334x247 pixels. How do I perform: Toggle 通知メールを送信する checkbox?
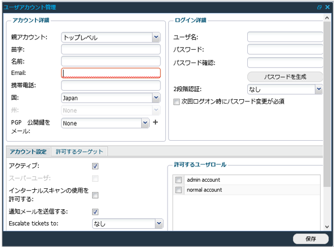(x=95, y=211)
